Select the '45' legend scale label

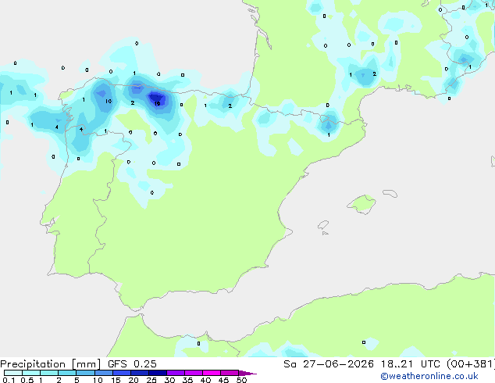tap(223, 380)
